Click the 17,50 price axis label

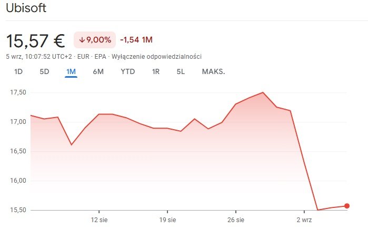(18, 92)
